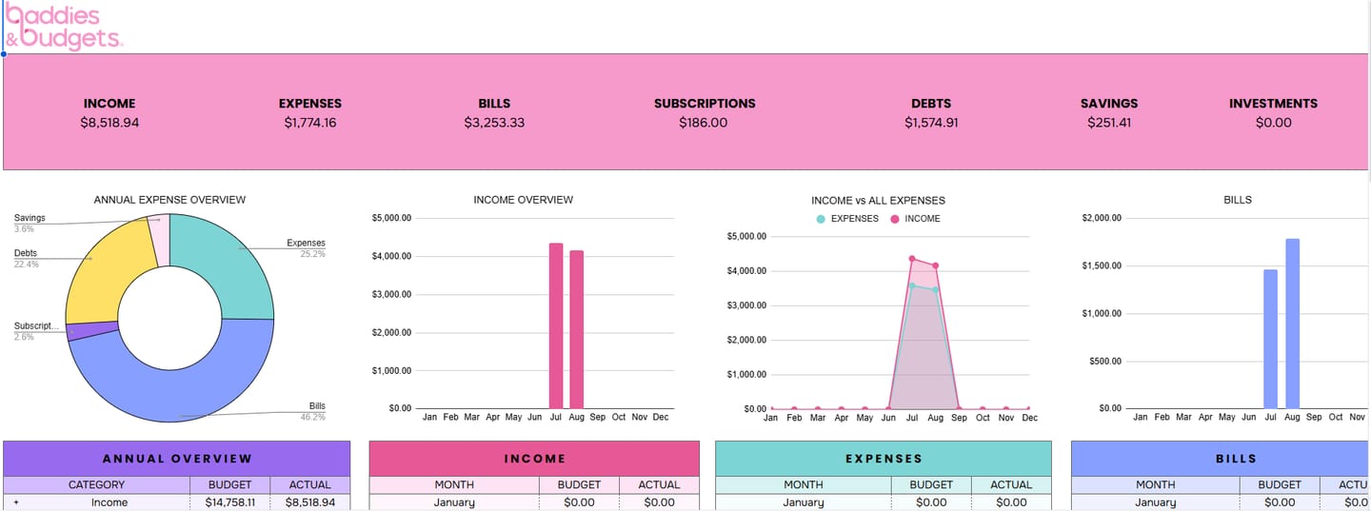Select the BILLS chart title
This screenshot has height=511, width=1371.
[x=1237, y=200]
